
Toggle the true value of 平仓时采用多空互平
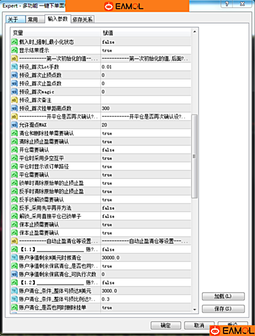(x=107, y=158)
